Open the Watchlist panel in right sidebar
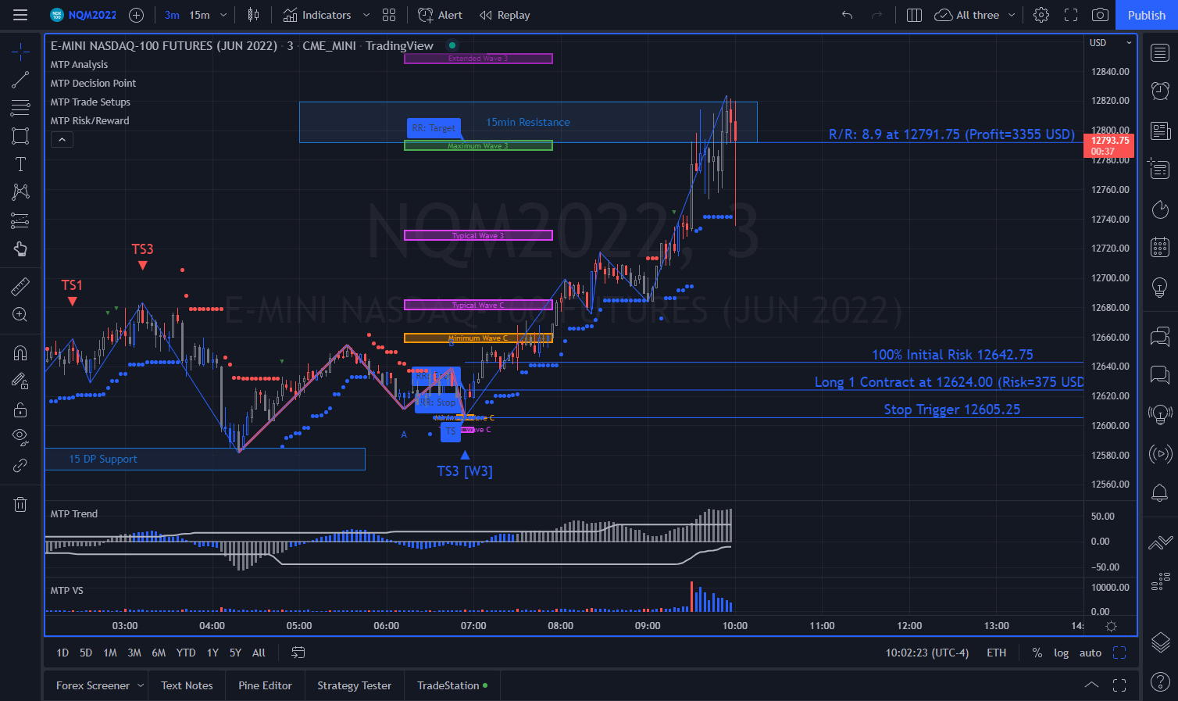Image resolution: width=1178 pixels, height=701 pixels. pos(1160,52)
